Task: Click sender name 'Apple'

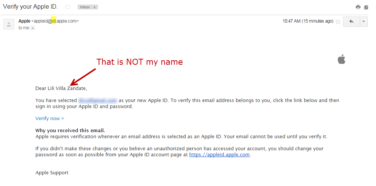Action: point(25,21)
